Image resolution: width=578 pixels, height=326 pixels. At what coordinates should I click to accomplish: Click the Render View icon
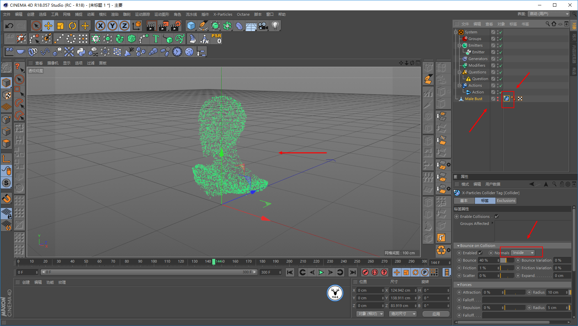(x=152, y=26)
